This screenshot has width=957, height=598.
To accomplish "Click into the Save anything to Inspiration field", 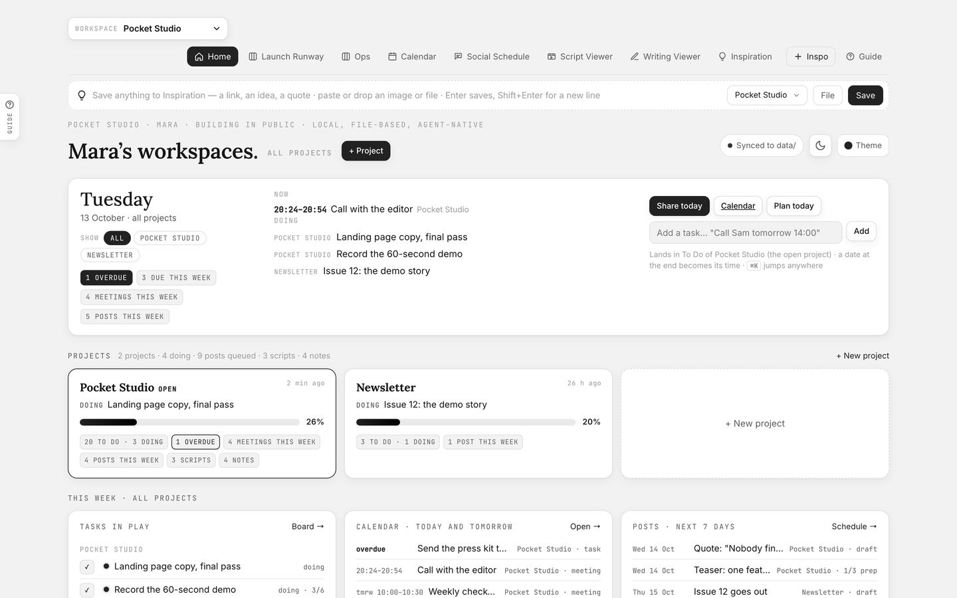I will (405, 95).
